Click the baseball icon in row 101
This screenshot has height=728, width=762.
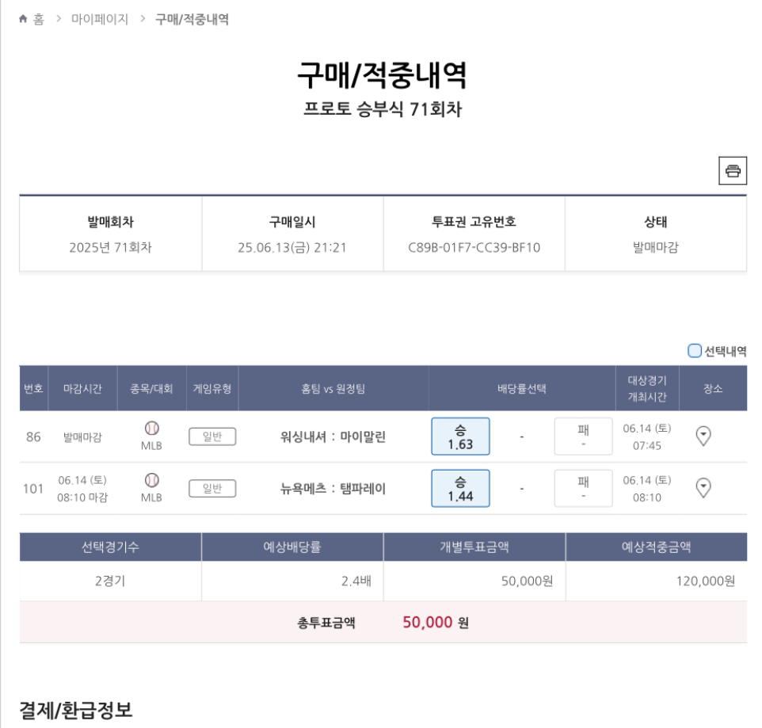[151, 480]
